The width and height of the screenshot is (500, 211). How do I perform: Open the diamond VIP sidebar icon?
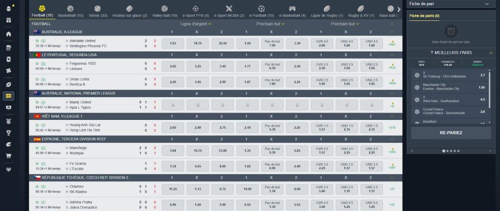[8, 170]
